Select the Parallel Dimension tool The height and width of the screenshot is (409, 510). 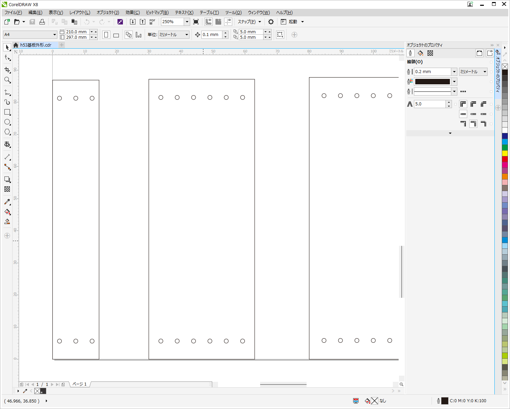7,157
